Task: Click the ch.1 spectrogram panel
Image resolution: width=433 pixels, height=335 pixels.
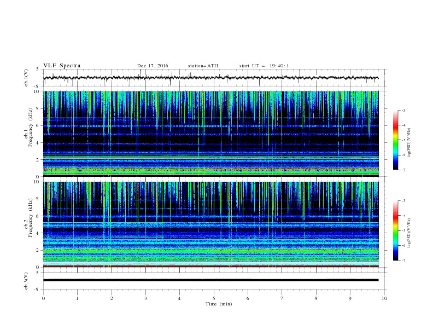Action: tap(210, 134)
